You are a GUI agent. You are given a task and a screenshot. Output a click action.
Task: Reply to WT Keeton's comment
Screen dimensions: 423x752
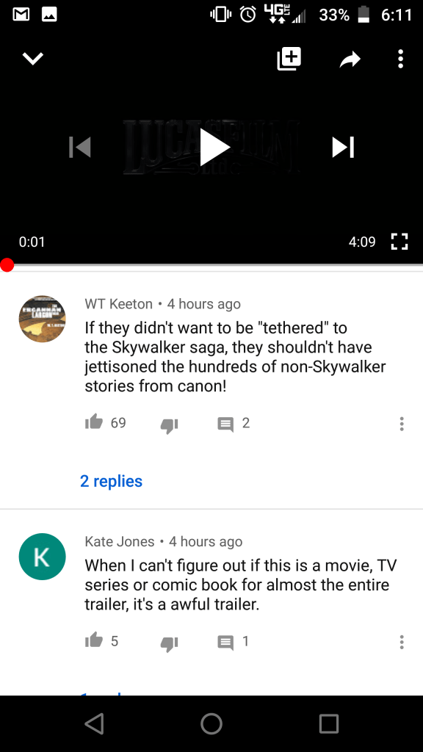pyautogui.click(x=225, y=424)
